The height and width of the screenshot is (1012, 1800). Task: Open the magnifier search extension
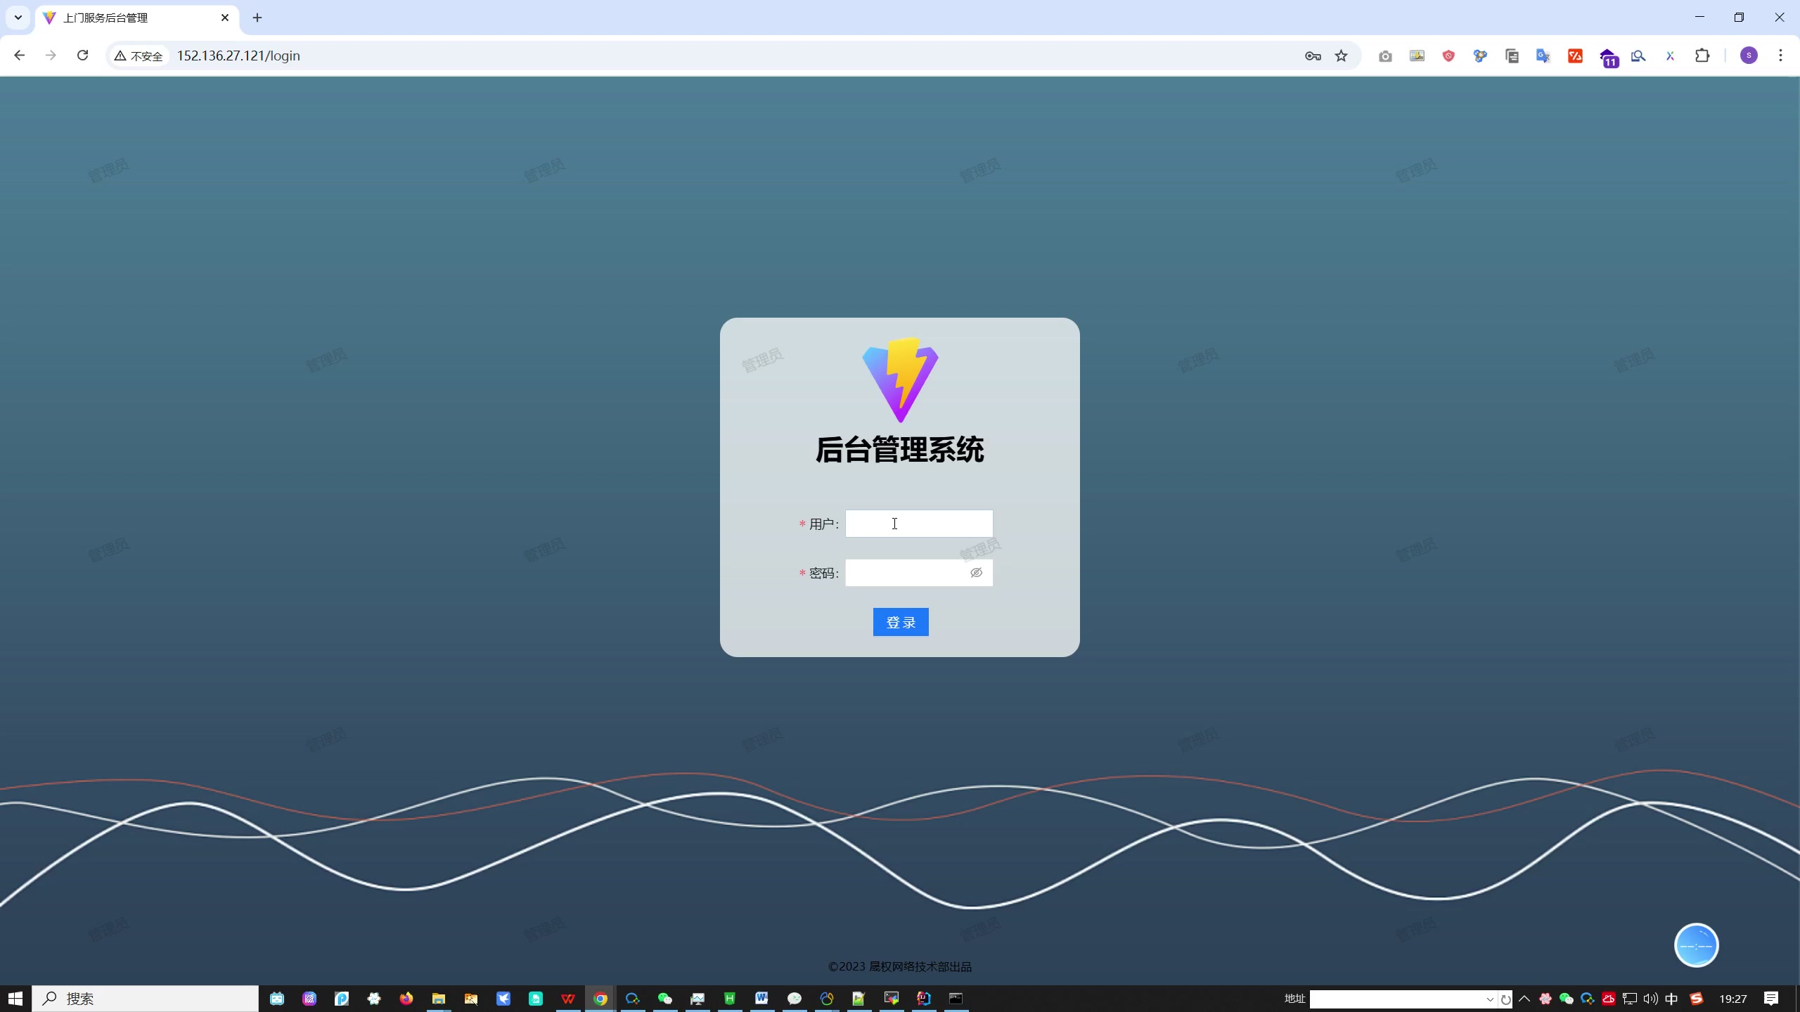coord(1638,56)
